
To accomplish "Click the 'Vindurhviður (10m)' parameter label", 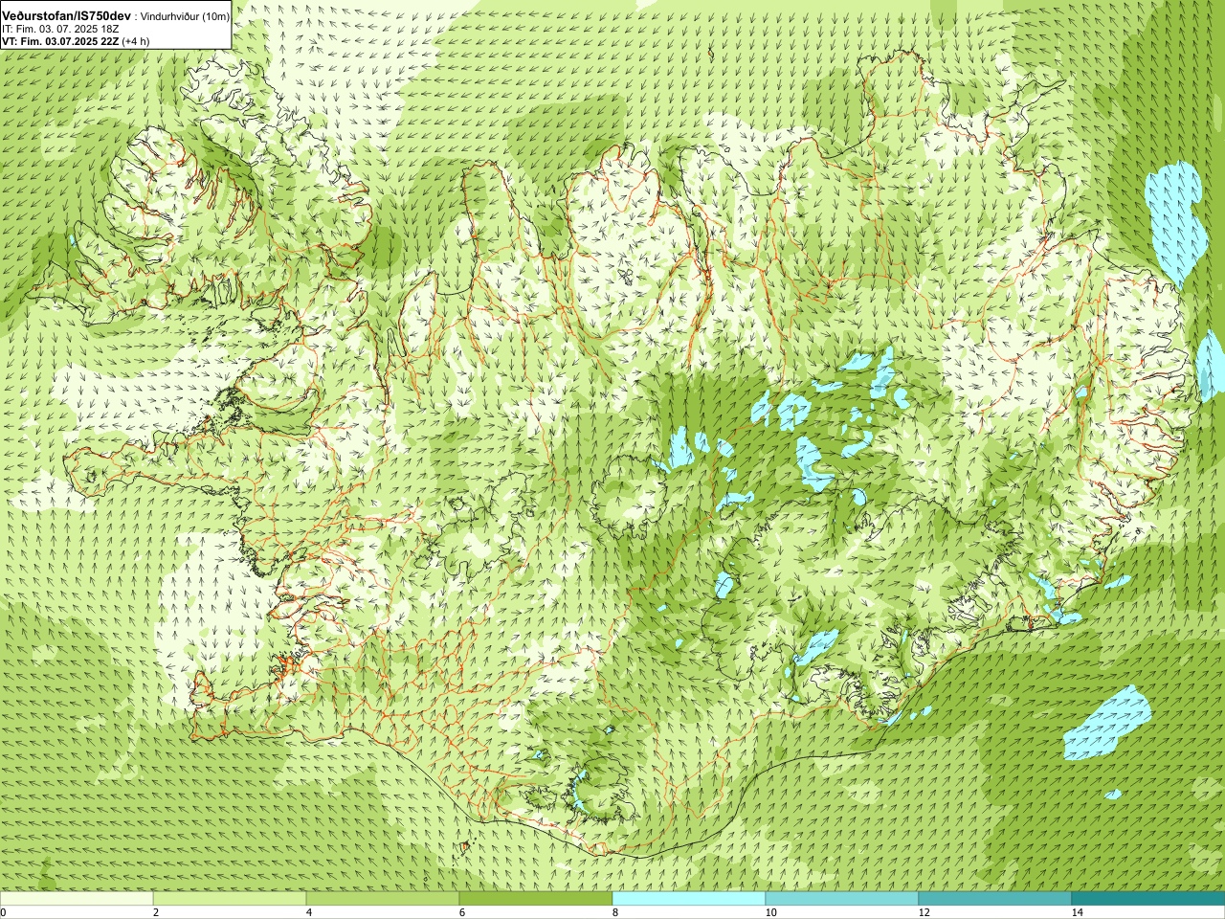I will tap(185, 17).
